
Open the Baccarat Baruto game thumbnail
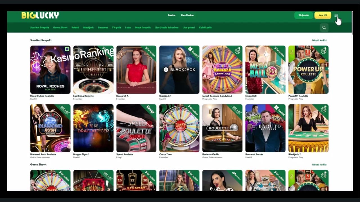point(265,128)
